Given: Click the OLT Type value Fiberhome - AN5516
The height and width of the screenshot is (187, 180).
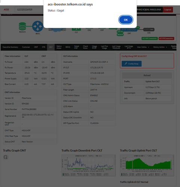Looking at the screenshot, I should (x=99, y=84).
